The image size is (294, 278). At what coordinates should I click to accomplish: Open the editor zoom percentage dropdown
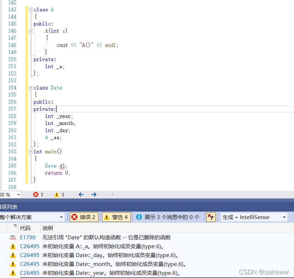click(18, 195)
